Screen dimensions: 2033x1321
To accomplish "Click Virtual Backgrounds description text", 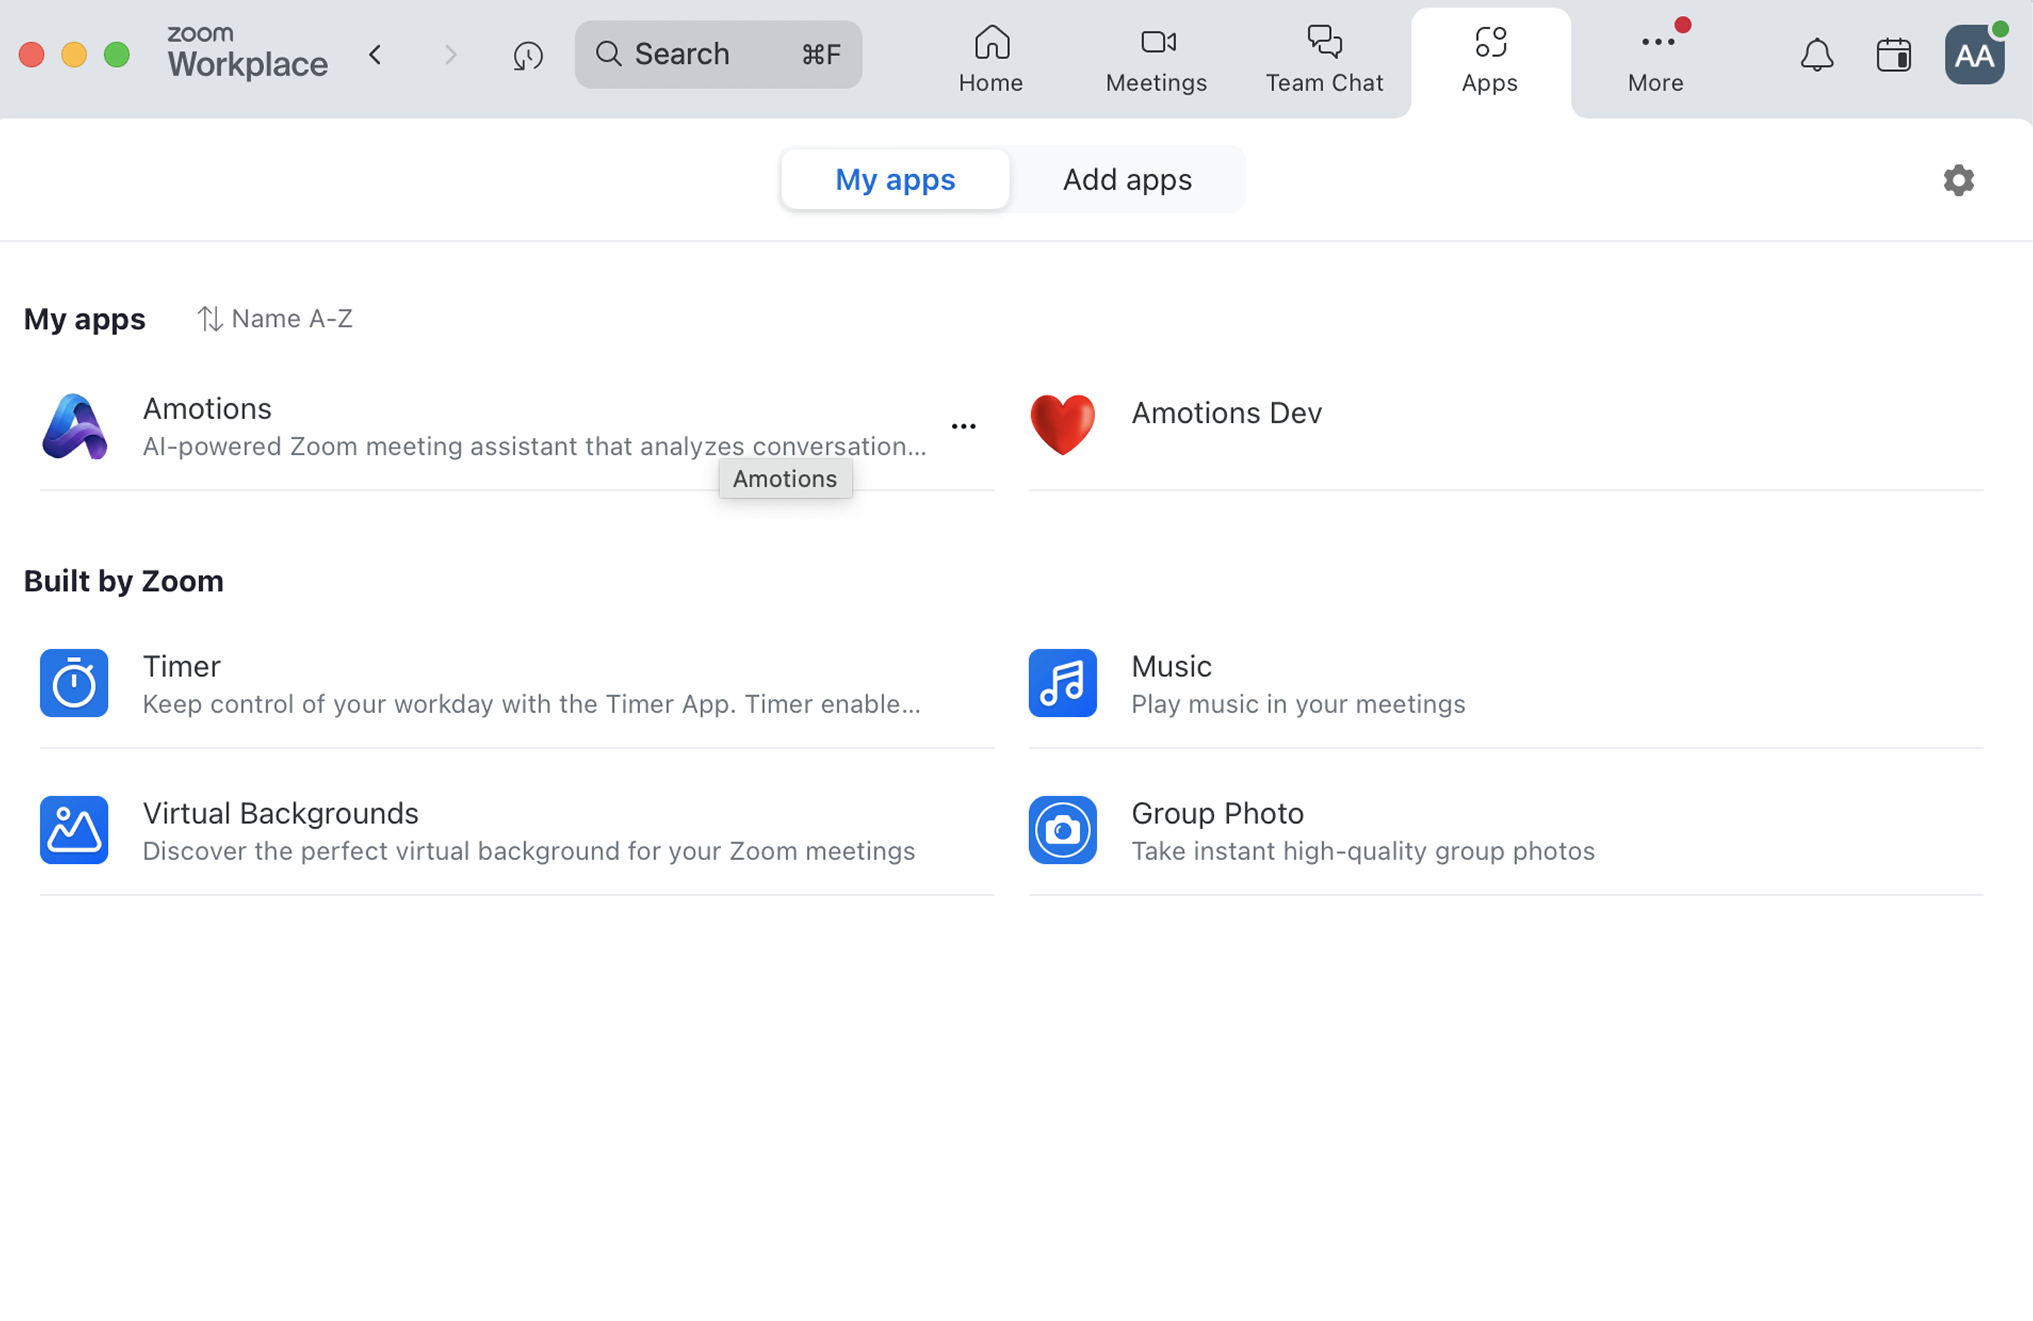I will coord(529,851).
